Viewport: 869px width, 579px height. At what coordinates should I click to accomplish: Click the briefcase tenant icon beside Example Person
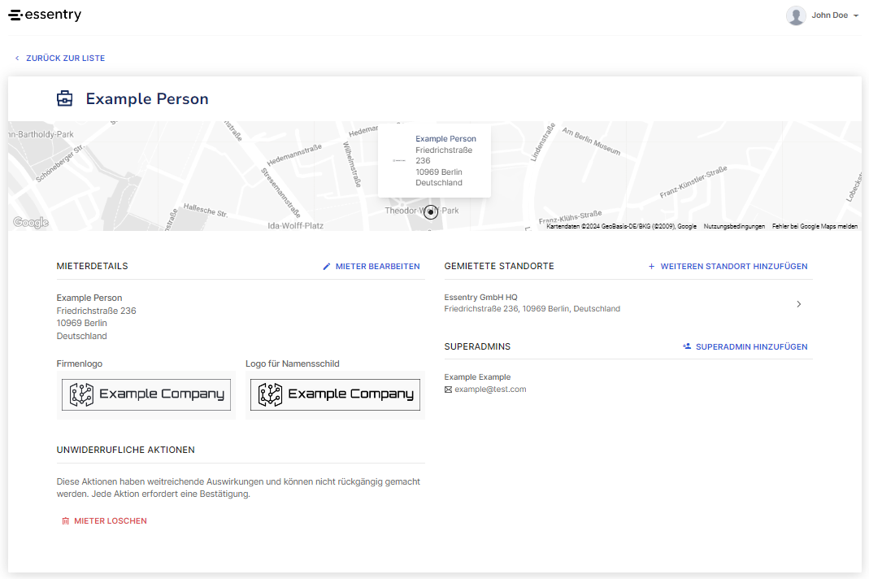65,98
